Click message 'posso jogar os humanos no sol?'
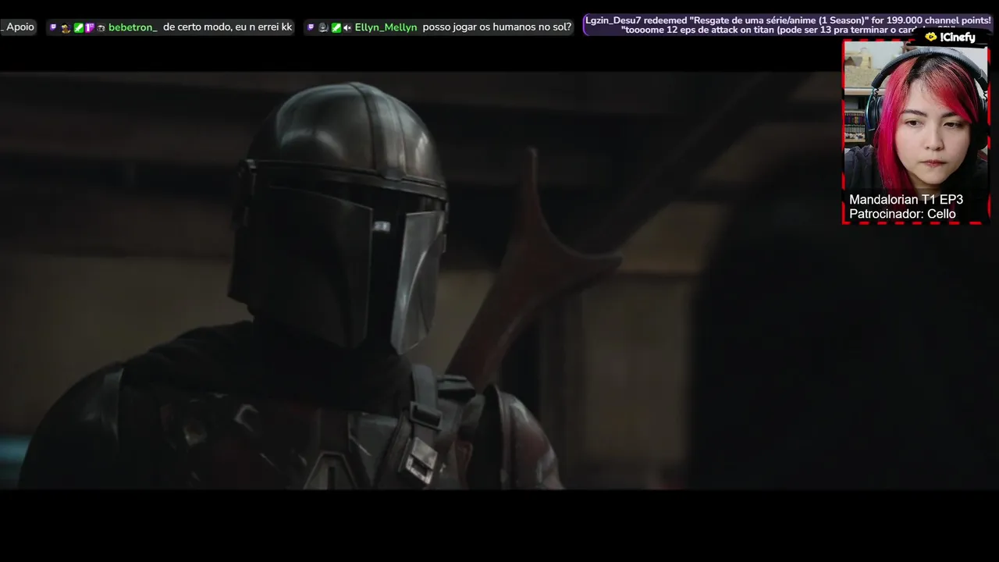This screenshot has width=999, height=562. click(x=497, y=27)
